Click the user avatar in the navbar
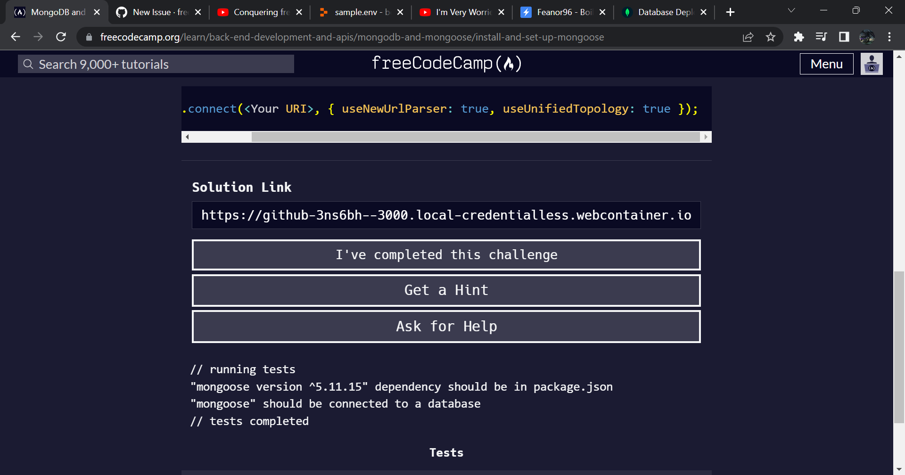Image resolution: width=905 pixels, height=475 pixels. 872,64
